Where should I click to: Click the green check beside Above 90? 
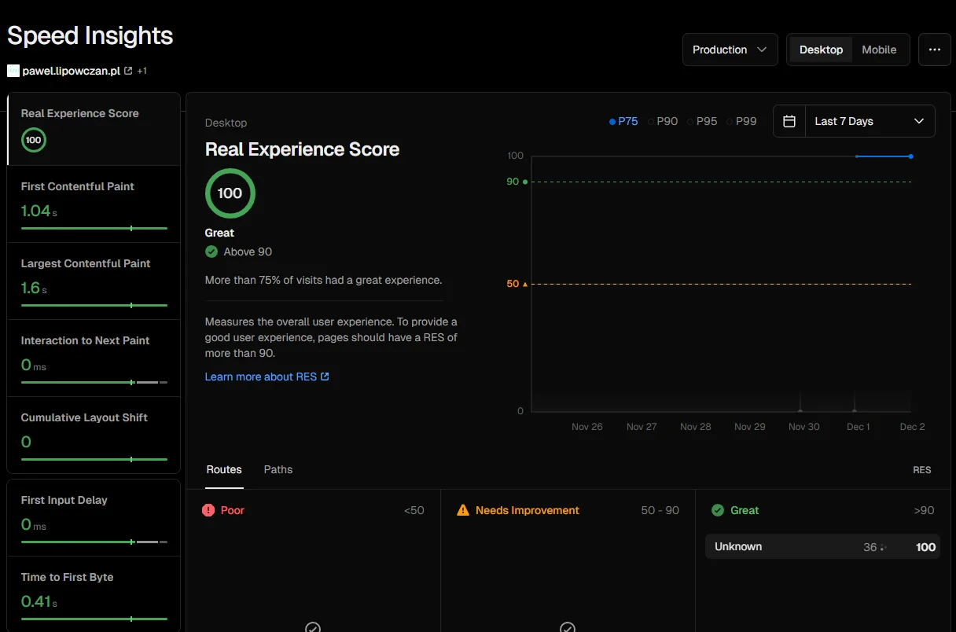coord(211,252)
